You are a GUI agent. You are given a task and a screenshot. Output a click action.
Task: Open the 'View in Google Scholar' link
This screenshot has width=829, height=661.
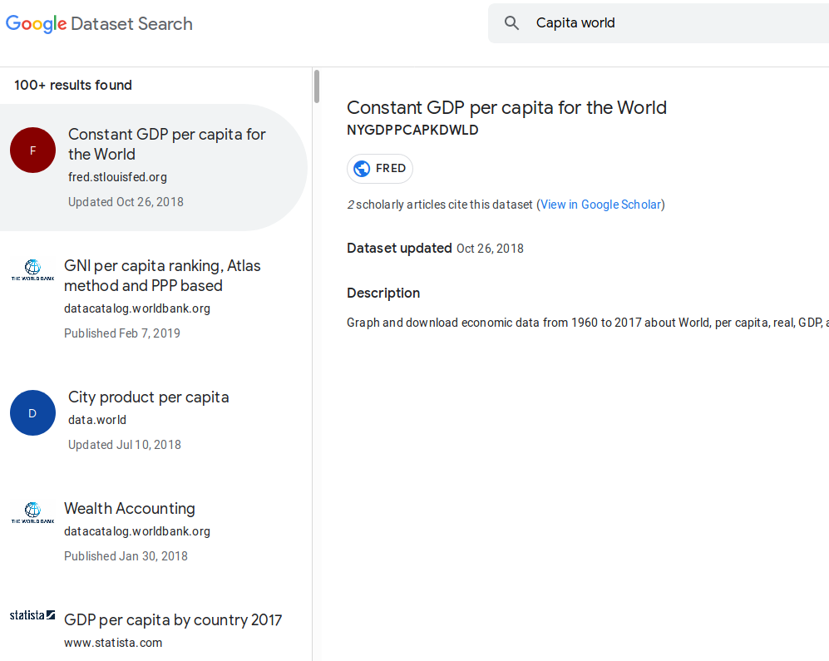[x=600, y=205]
